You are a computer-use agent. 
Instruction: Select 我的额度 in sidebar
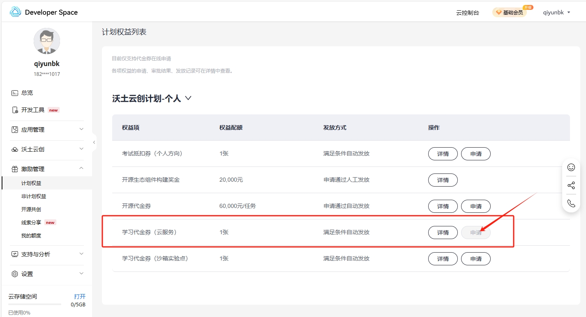click(31, 236)
